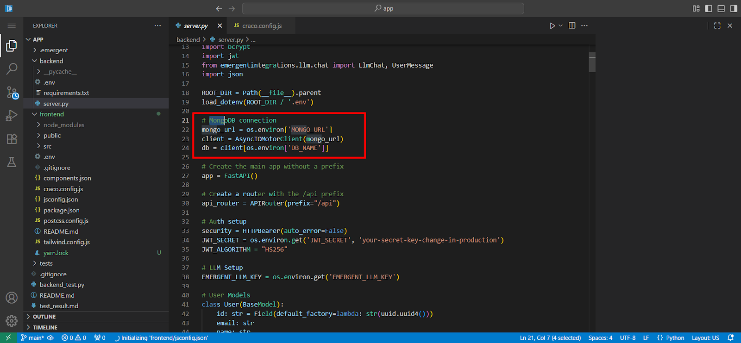
Task: Open requirements.txt in the explorer
Action: pos(96,93)
